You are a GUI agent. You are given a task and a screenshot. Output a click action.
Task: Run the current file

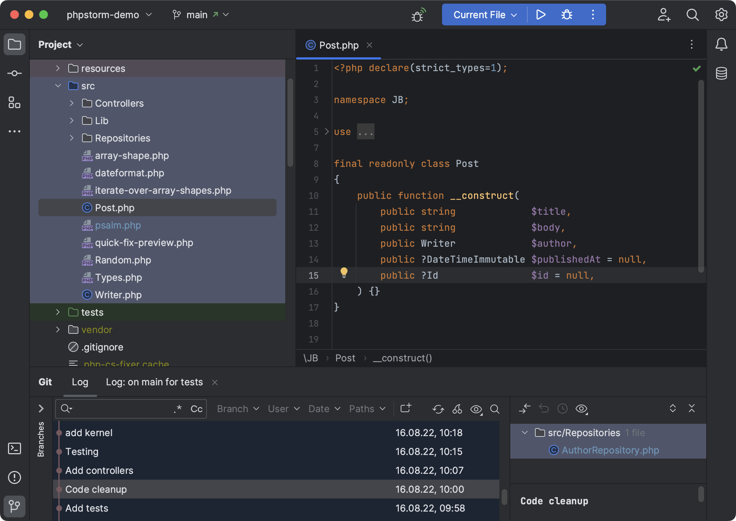tap(541, 15)
